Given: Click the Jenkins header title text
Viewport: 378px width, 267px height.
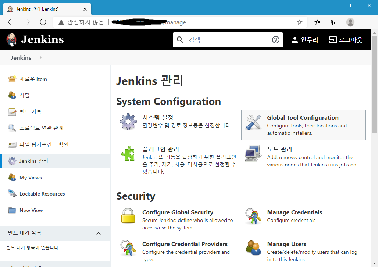Looking at the screenshot, I should coord(42,39).
